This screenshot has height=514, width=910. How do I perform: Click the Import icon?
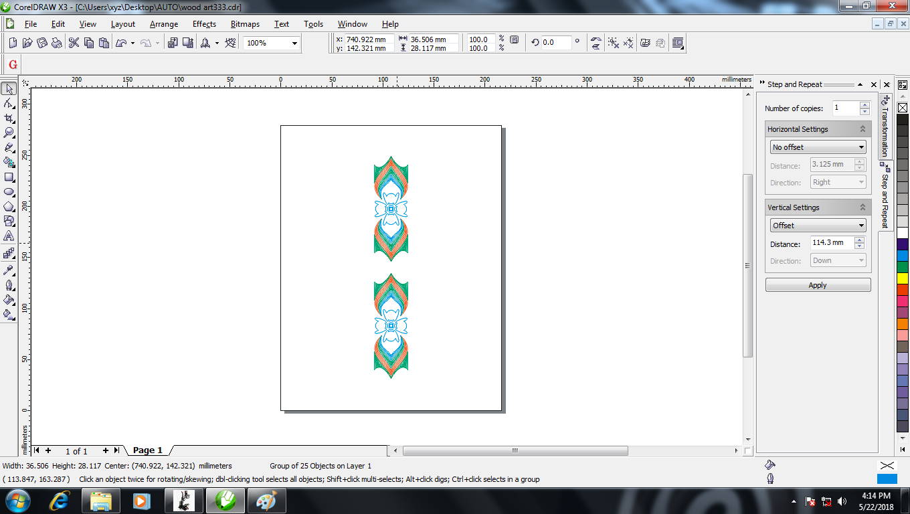pos(173,43)
